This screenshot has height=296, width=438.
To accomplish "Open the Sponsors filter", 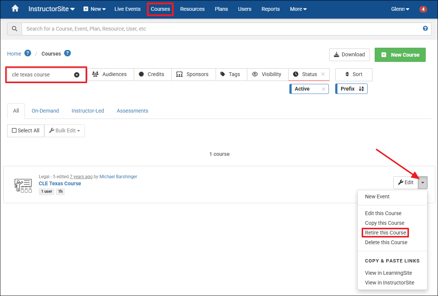I will pos(194,74).
